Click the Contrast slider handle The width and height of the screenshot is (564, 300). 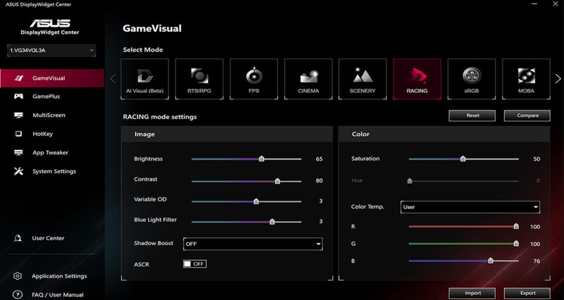coord(277,181)
